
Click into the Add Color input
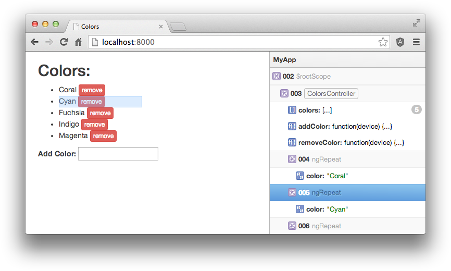118,154
